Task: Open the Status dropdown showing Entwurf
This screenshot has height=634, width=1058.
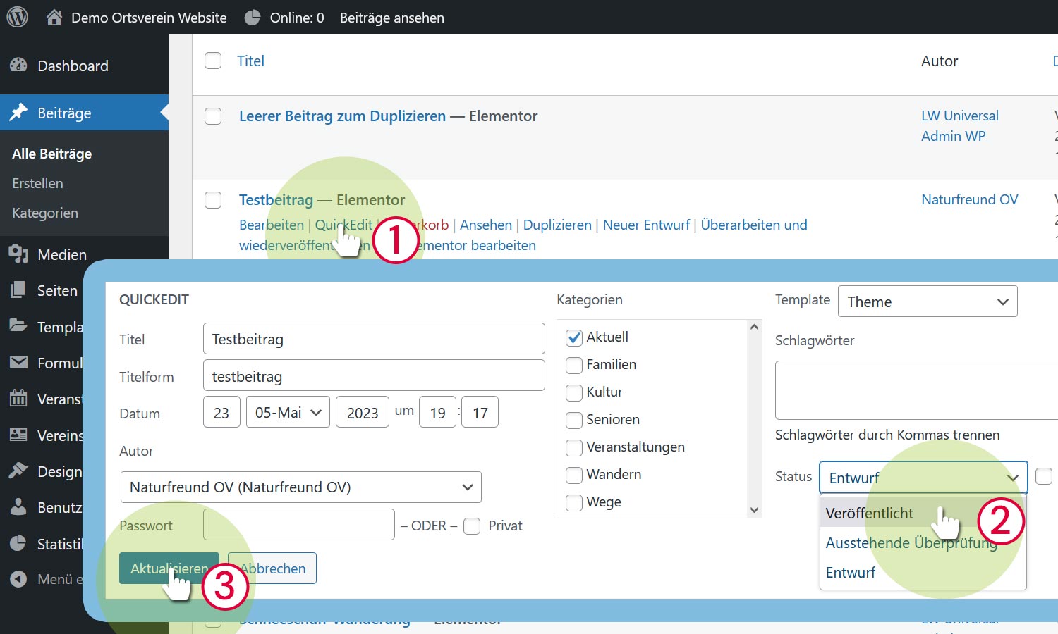Action: point(923,478)
